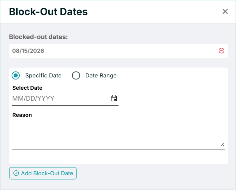Image resolution: width=236 pixels, height=190 pixels.
Task: Choose the Date Range radio button
Action: [x=76, y=75]
